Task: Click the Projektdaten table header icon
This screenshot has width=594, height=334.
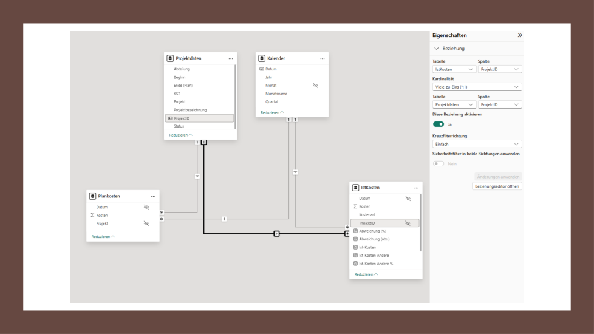Action: point(171,58)
